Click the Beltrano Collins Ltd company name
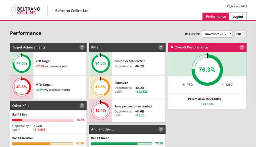The image size is (256, 147). [x=72, y=11]
